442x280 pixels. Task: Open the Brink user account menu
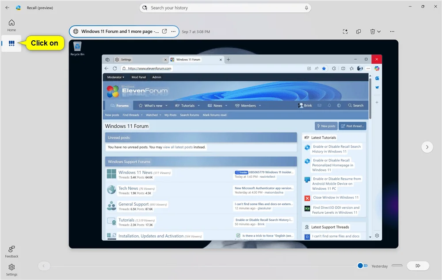305,105
